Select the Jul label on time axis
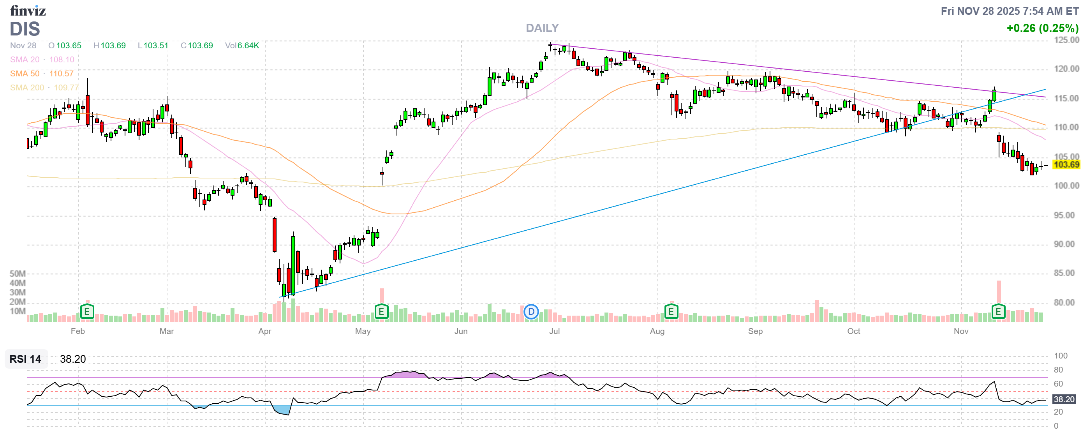 [x=554, y=331]
